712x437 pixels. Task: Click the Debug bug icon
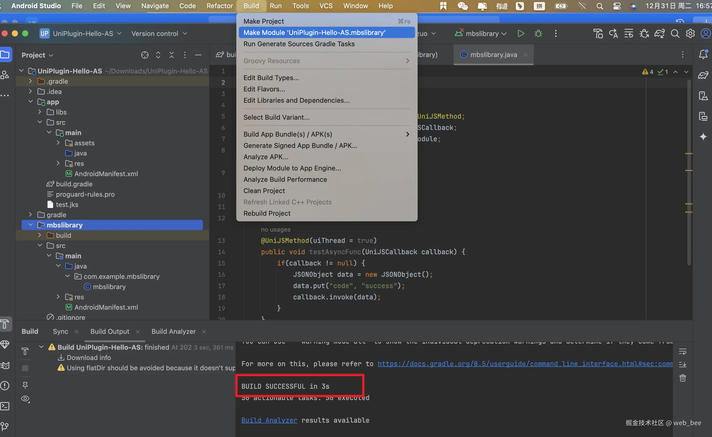(538, 34)
